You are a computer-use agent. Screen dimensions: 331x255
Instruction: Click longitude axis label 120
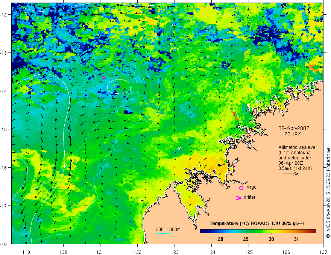(x=63, y=252)
